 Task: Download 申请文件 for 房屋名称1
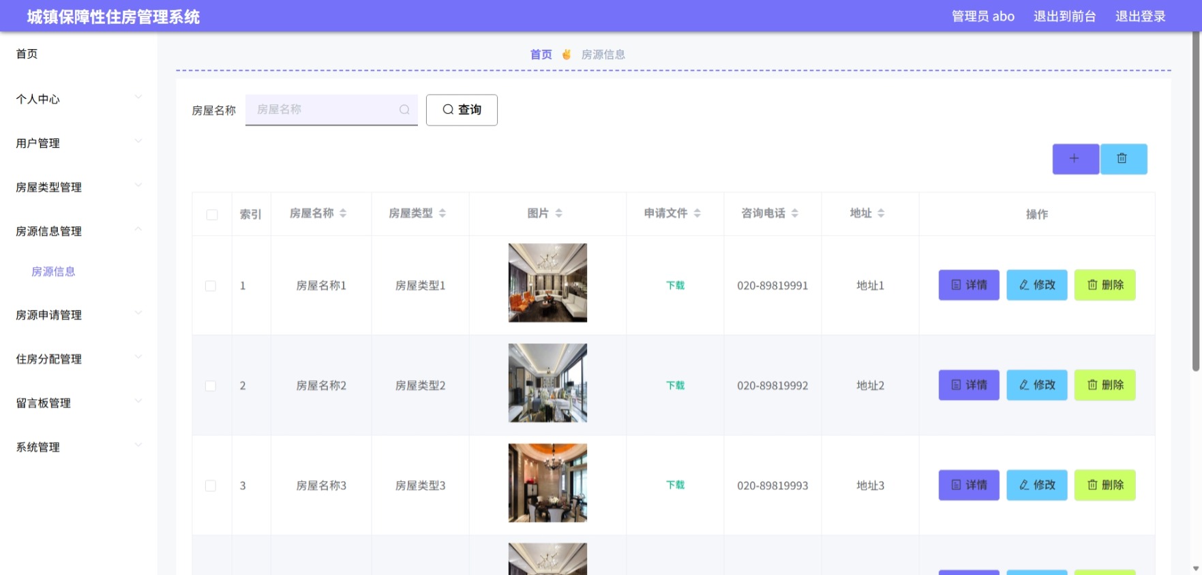click(x=675, y=285)
